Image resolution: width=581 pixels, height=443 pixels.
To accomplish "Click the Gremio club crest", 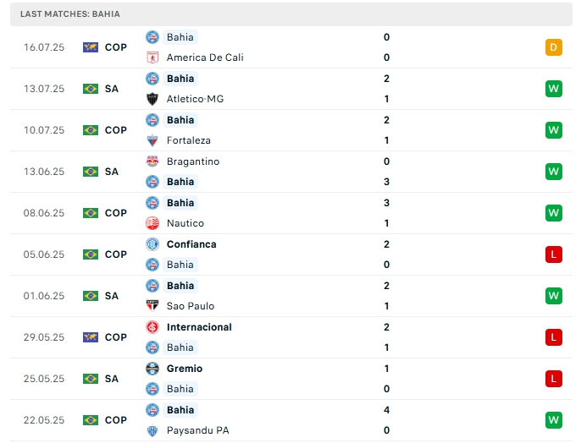I will pos(152,369).
